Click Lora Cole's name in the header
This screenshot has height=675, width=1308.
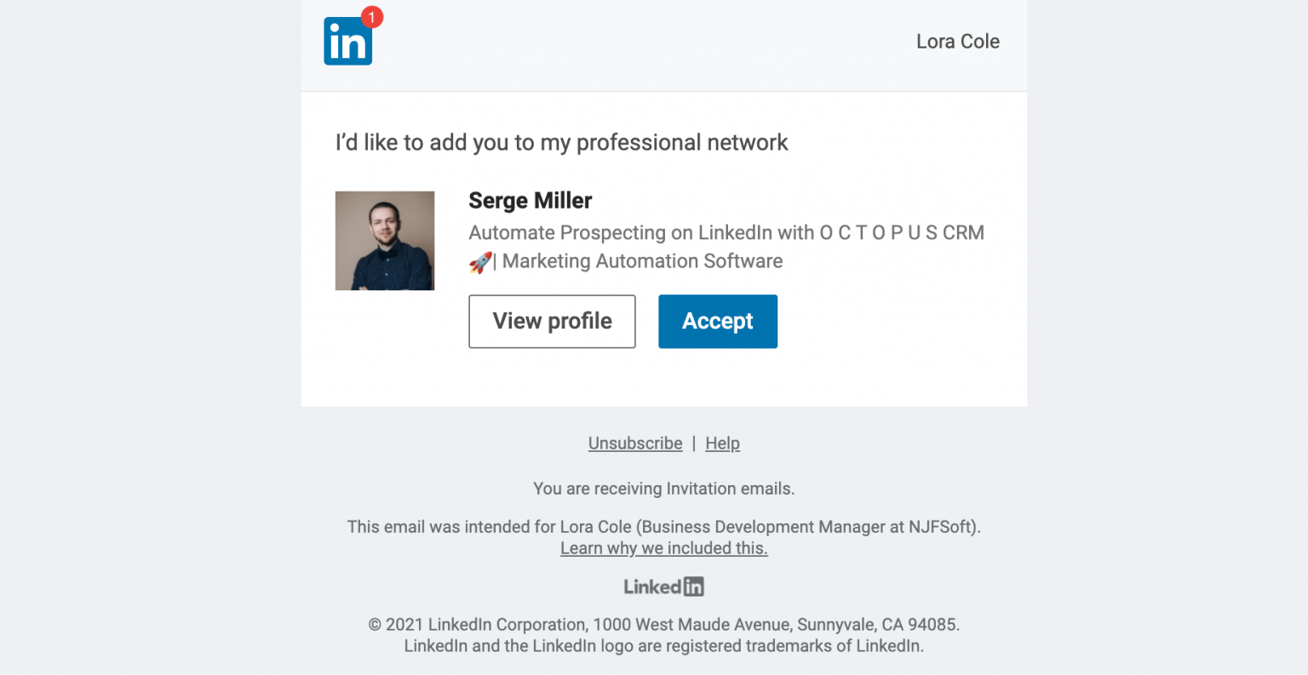[x=957, y=42]
